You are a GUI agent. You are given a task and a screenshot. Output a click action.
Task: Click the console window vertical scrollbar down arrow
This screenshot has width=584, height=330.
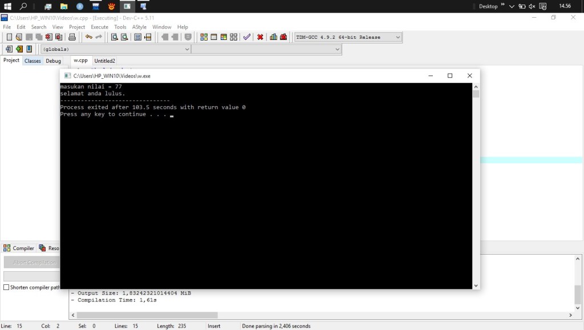[476, 285]
